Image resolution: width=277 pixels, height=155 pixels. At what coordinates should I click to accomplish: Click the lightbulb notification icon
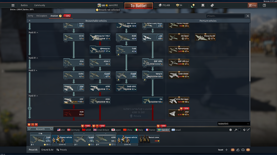click(193, 6)
